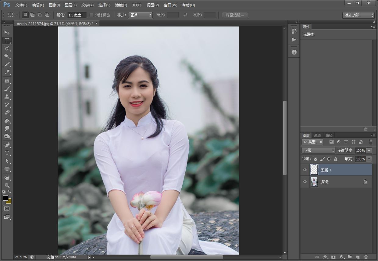The height and width of the screenshot is (261, 378).
Task: Select the Eyedropper tool
Action: click(7, 72)
